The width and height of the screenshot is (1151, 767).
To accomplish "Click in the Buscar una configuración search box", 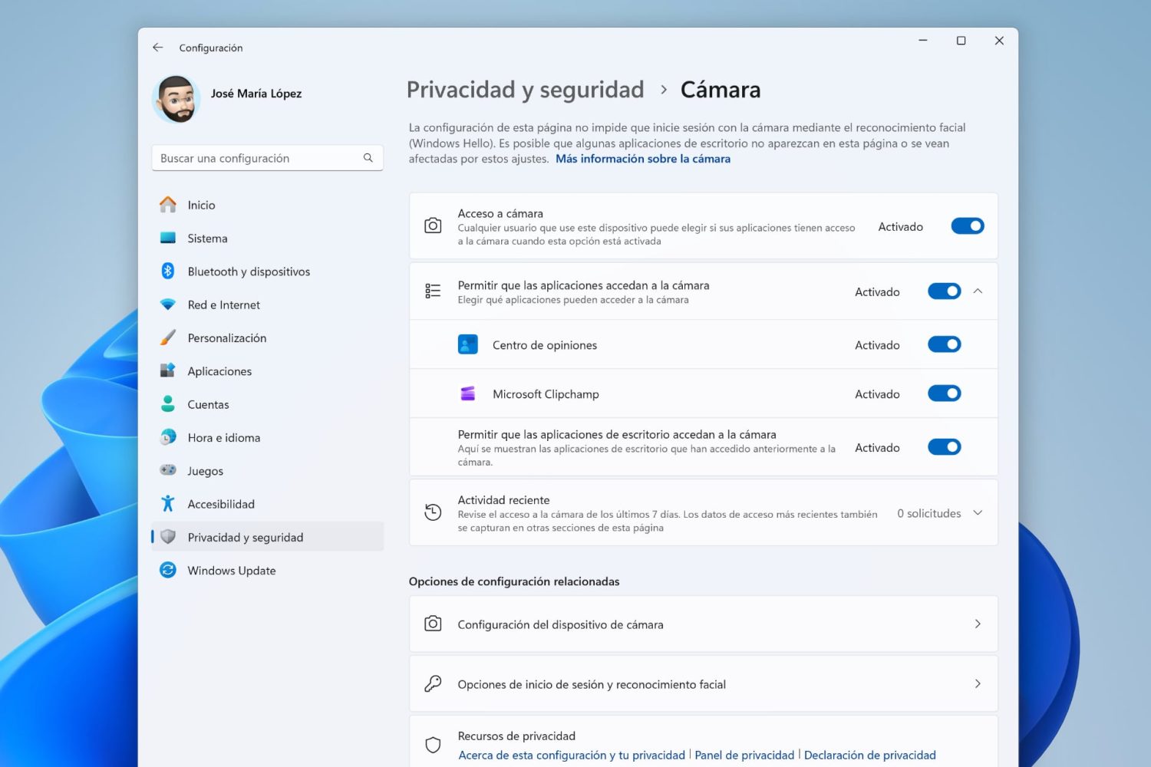I will (267, 158).
